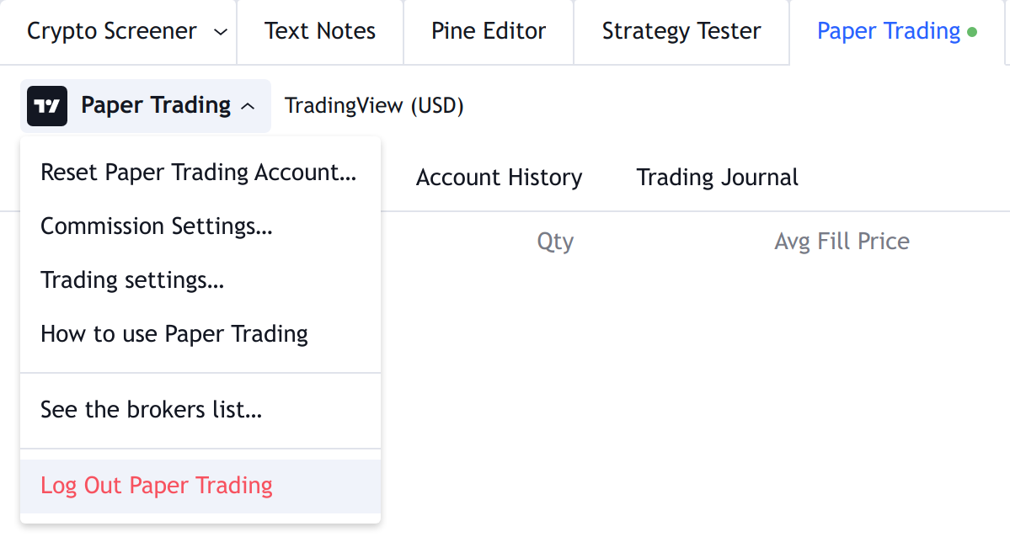Collapse the Paper Trading dropdown chevron
This screenshot has height=553, width=1010.
pos(248,106)
